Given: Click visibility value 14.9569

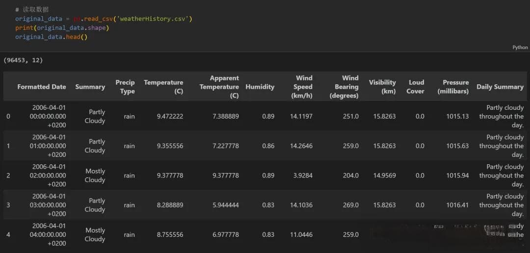Looking at the screenshot, I should [x=384, y=176].
